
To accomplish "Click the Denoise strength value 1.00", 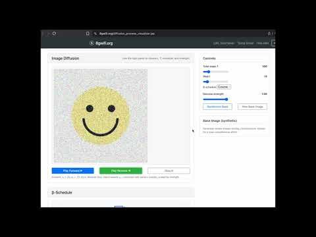I will click(x=265, y=94).
